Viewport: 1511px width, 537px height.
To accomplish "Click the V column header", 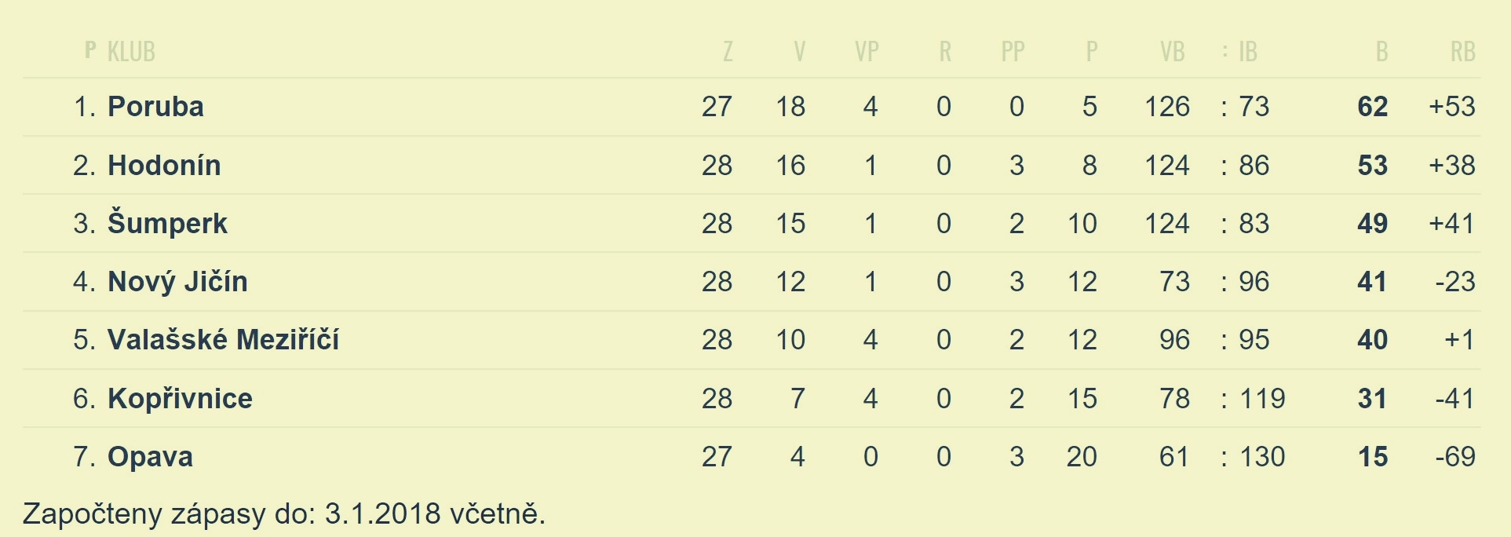I will point(799,52).
